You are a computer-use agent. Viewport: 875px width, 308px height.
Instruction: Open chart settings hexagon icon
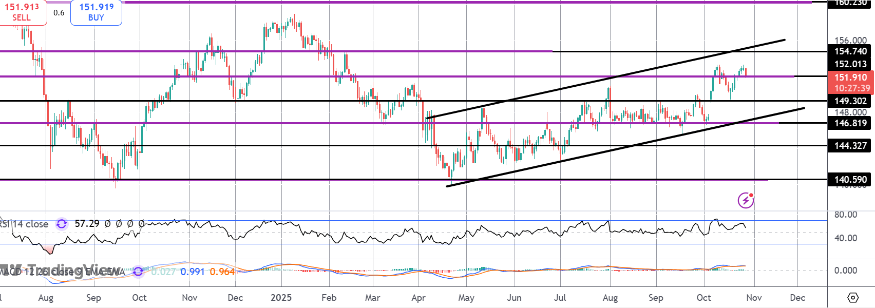point(852,298)
